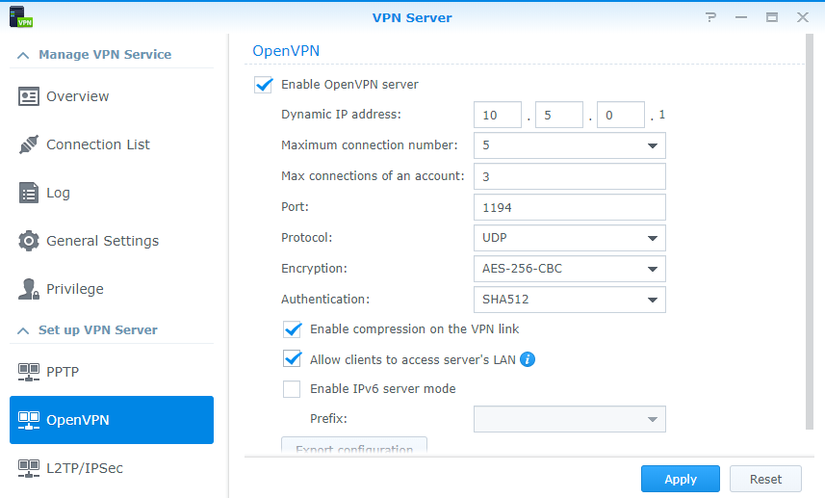Screen dimensions: 825x498
Task: Click the OpenVPN section heading
Action: pos(286,50)
